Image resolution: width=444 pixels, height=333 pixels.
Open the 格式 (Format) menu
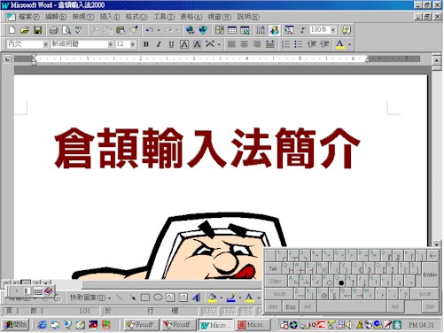click(x=136, y=17)
